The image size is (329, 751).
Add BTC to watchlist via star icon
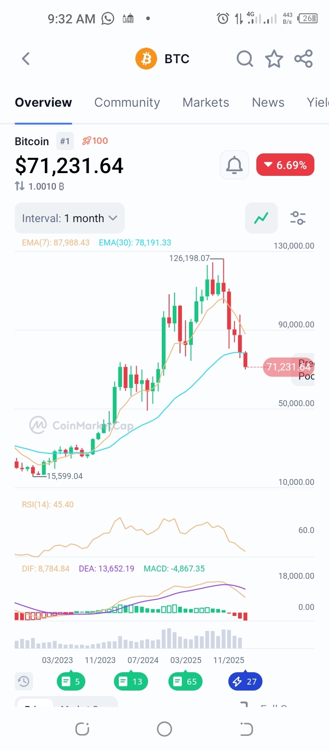(x=274, y=59)
